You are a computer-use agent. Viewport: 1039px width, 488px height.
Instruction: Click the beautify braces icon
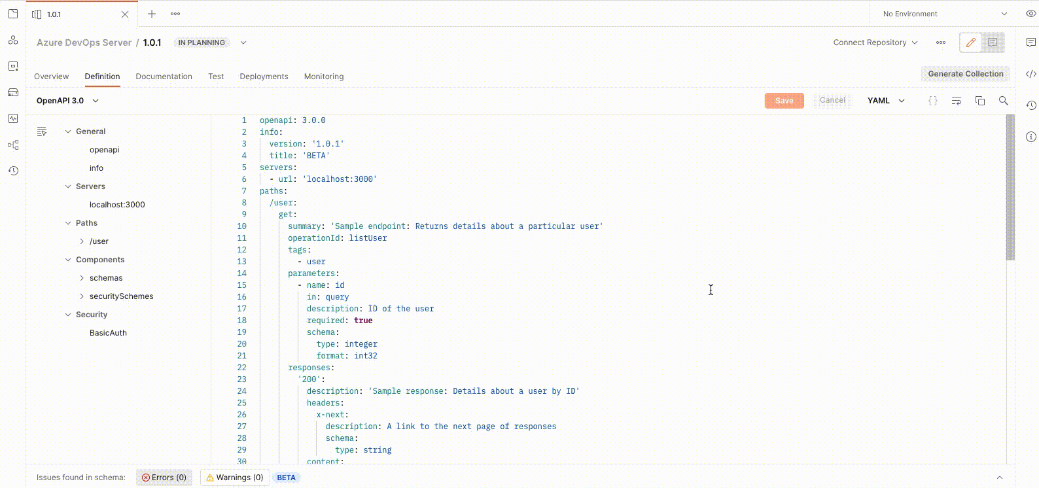click(x=932, y=101)
